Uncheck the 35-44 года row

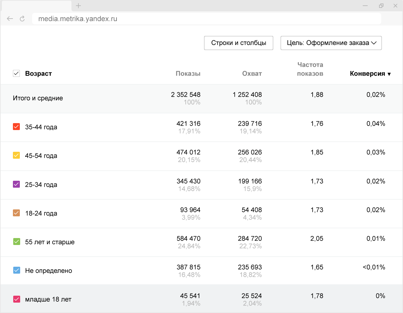[x=16, y=127]
